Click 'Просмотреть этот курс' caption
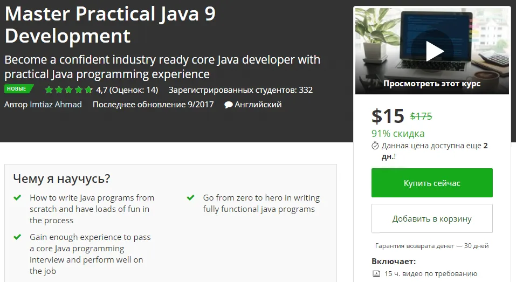The image size is (516, 282). tap(432, 84)
